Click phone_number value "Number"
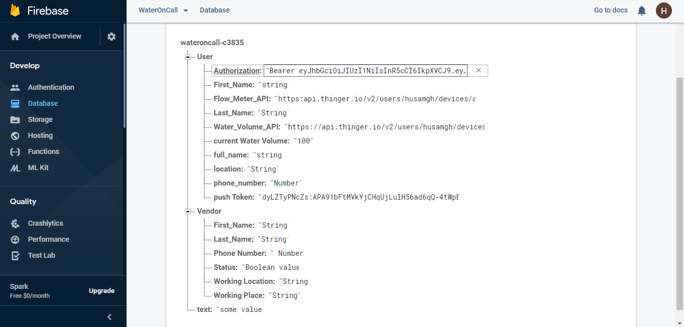 pos(286,183)
